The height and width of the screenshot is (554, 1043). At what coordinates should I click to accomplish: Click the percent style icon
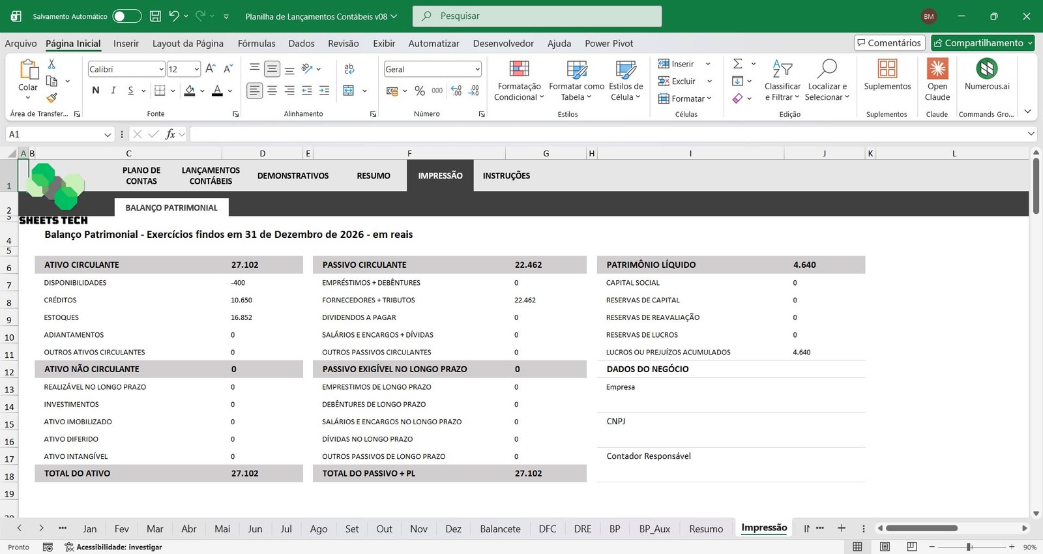tap(420, 91)
